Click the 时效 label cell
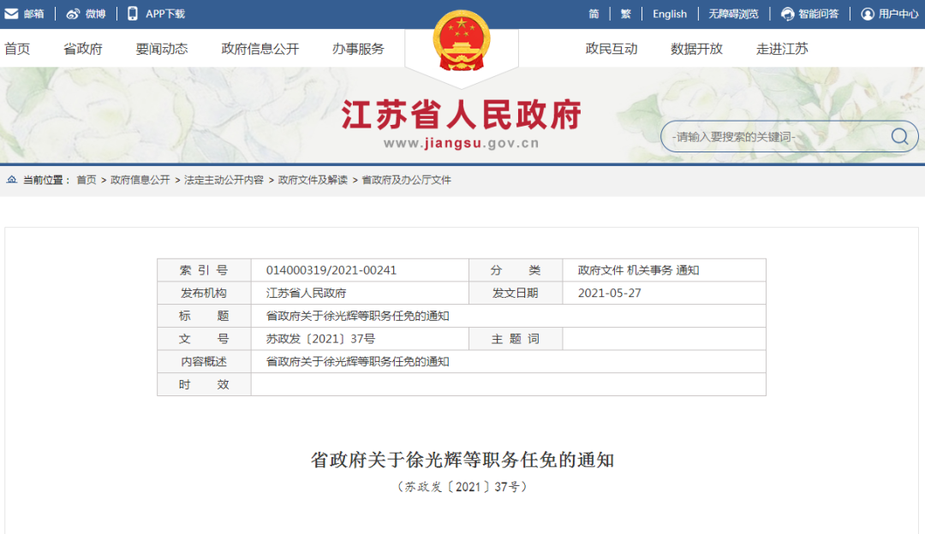 click(204, 384)
